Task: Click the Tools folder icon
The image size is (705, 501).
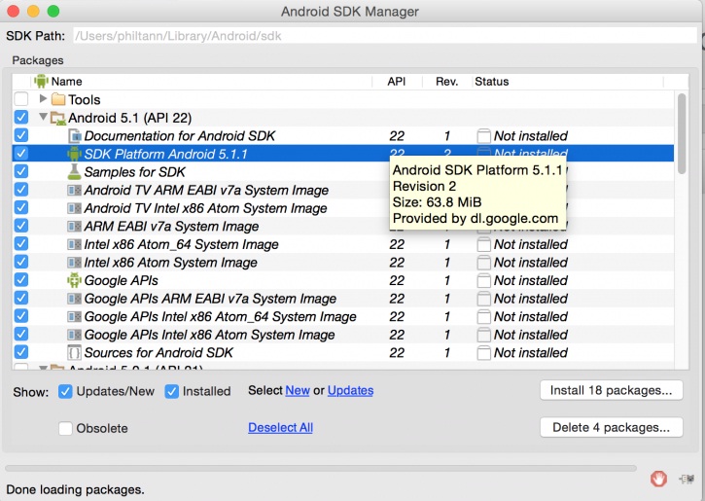Action: pyautogui.click(x=58, y=100)
